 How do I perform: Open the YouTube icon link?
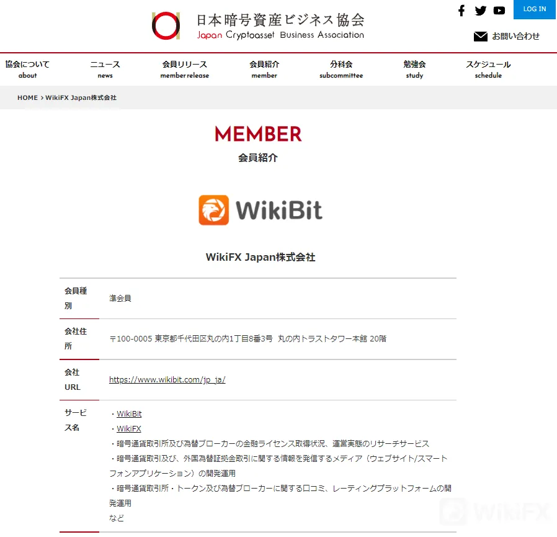pyautogui.click(x=499, y=11)
